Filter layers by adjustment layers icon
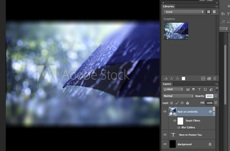Viewport: 230px width, 151px height. click(193, 89)
